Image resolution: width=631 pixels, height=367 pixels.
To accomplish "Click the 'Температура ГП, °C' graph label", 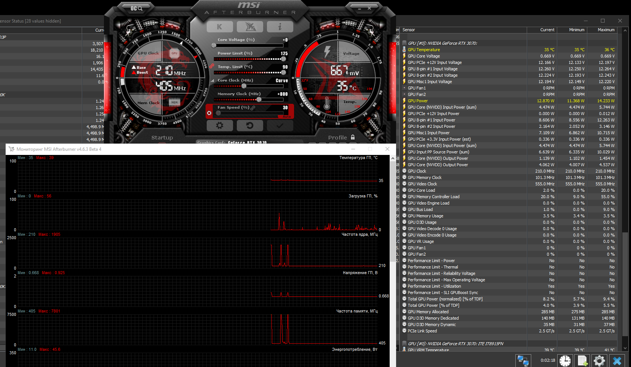I will point(358,158).
